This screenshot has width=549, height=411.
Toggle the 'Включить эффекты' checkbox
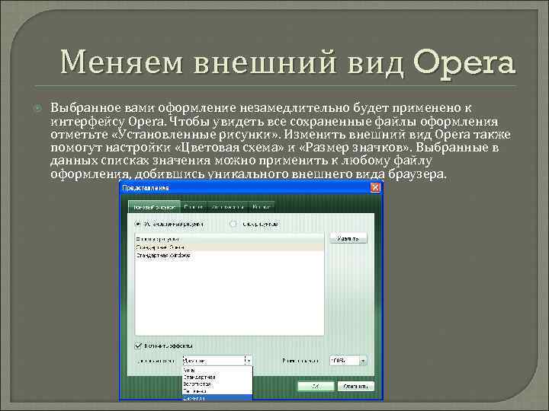[x=138, y=346]
